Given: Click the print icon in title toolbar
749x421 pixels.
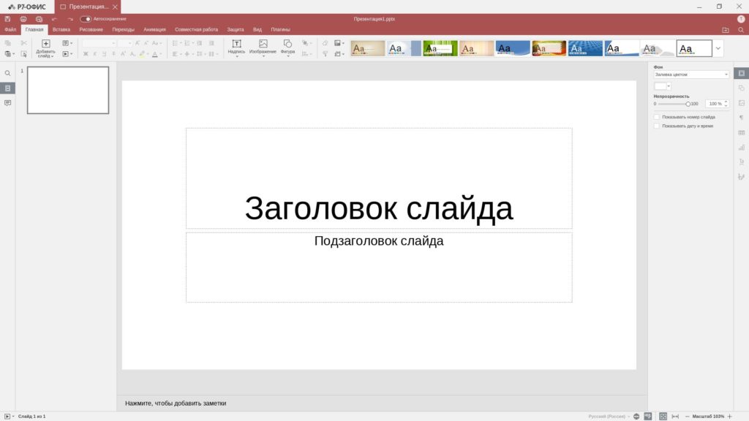Looking at the screenshot, I should coord(23,19).
